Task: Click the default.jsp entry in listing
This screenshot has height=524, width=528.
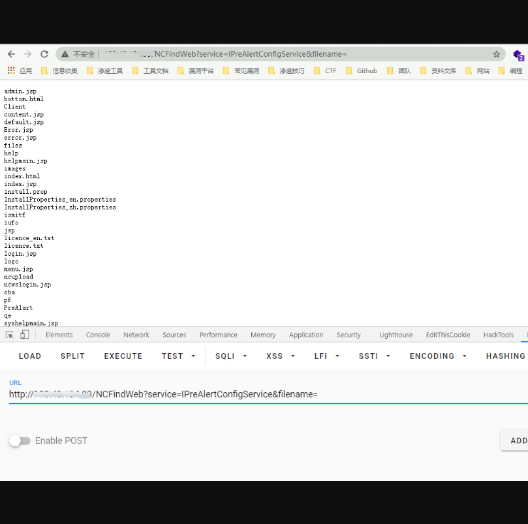Action: pos(24,122)
